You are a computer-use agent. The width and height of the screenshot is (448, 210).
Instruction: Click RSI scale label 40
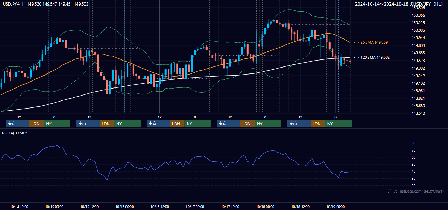[414, 171]
